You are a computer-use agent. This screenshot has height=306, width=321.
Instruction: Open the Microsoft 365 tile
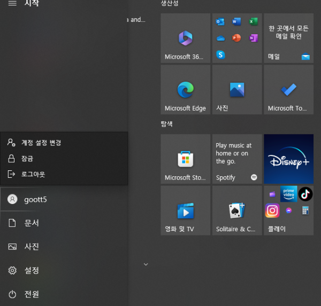(x=185, y=38)
